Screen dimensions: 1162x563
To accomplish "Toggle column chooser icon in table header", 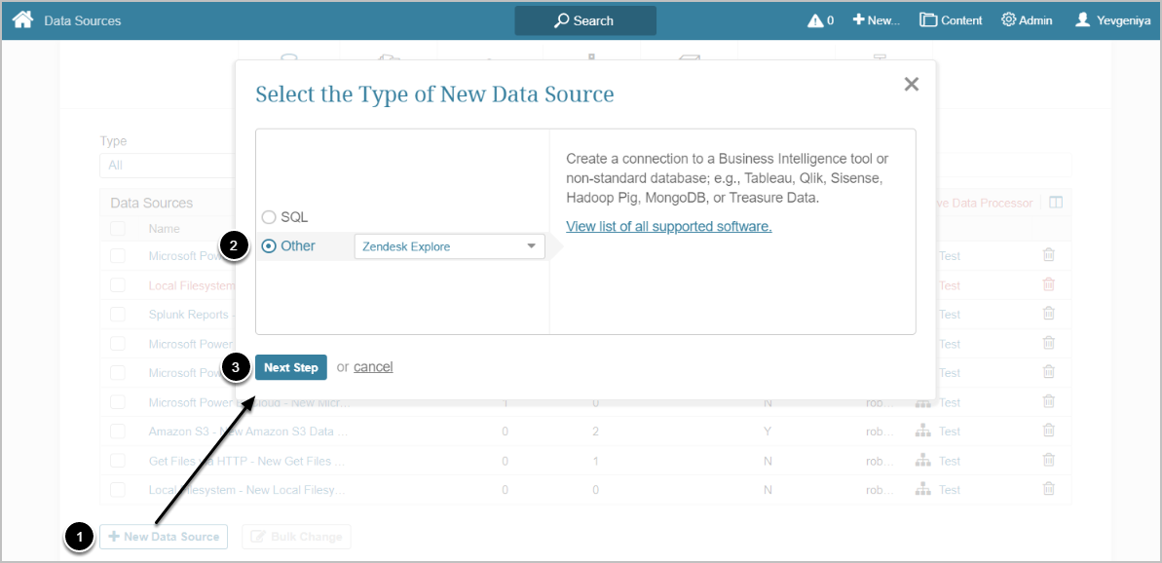I will [1055, 203].
